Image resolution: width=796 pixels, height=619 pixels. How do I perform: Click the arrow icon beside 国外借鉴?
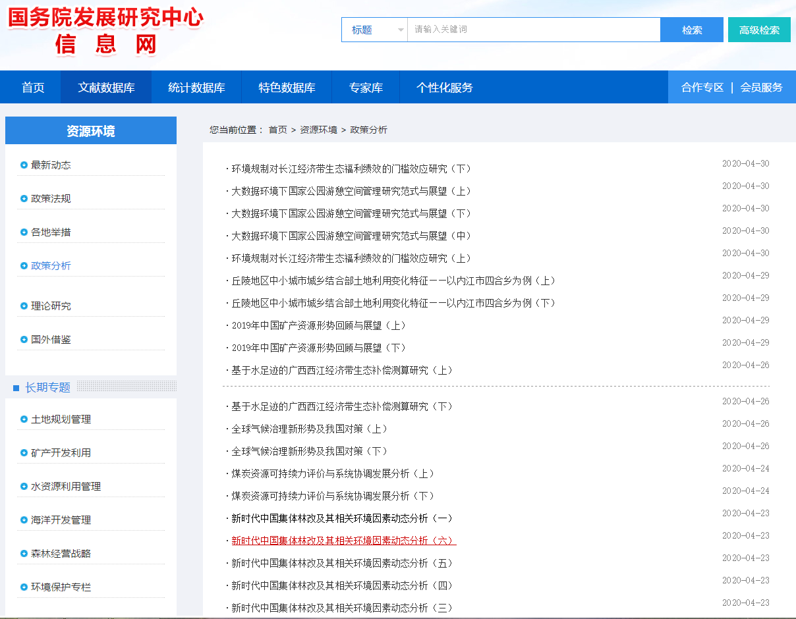(x=24, y=340)
